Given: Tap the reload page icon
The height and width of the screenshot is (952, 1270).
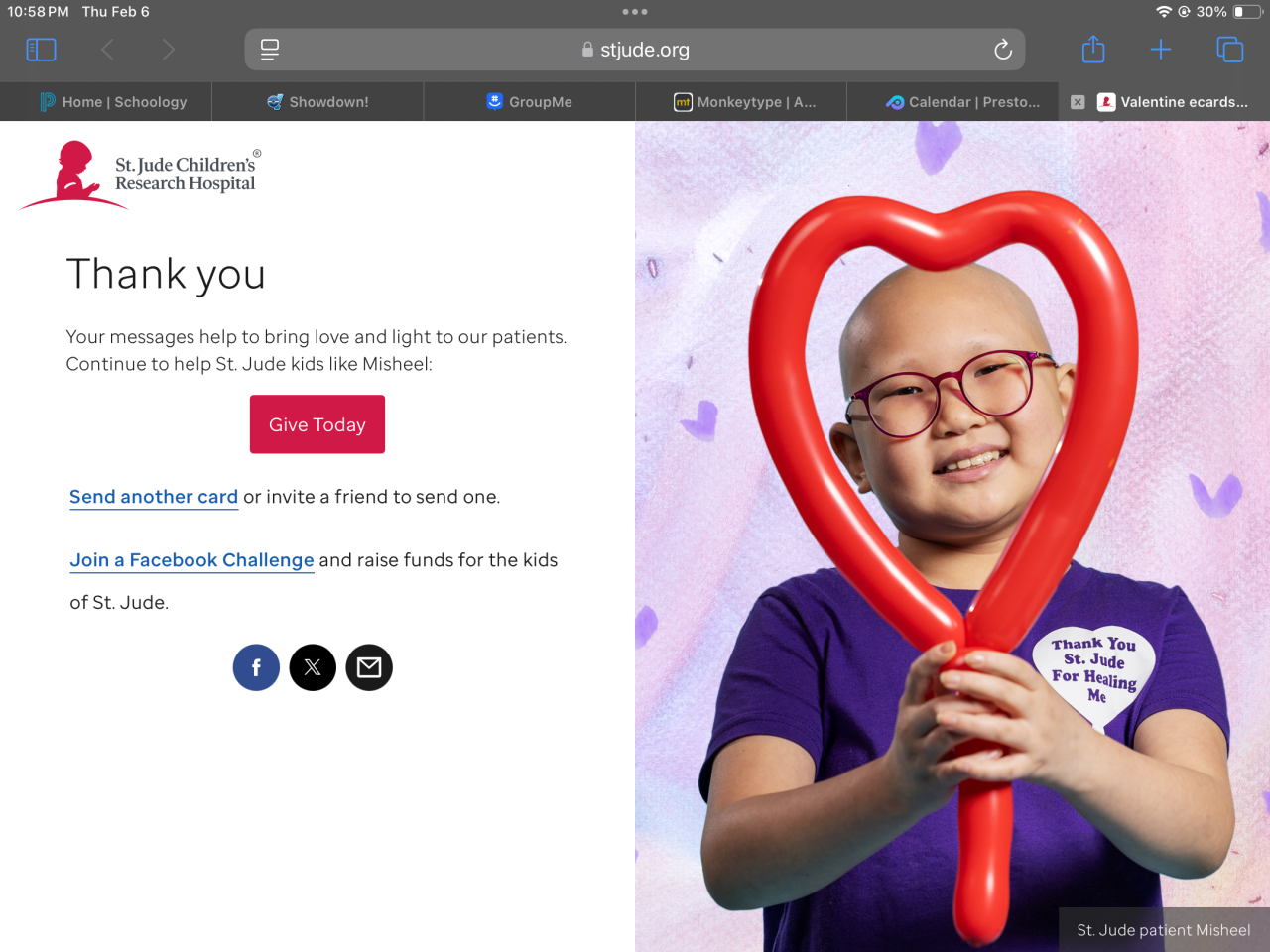Looking at the screenshot, I should coord(1003,50).
